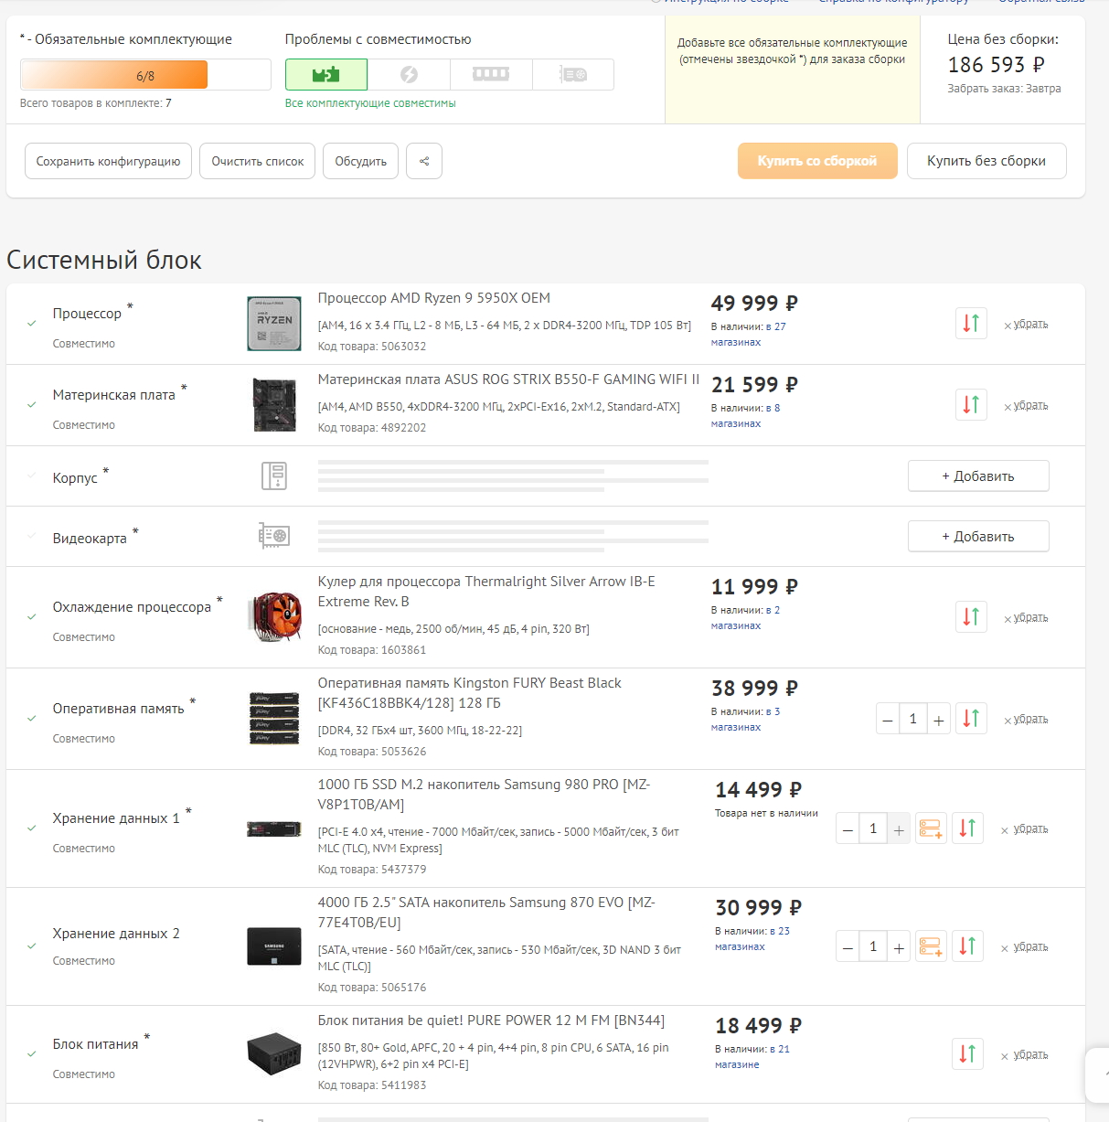Open be quiet! PURE POWER 12 M title
1109x1122 pixels.
(x=492, y=1020)
